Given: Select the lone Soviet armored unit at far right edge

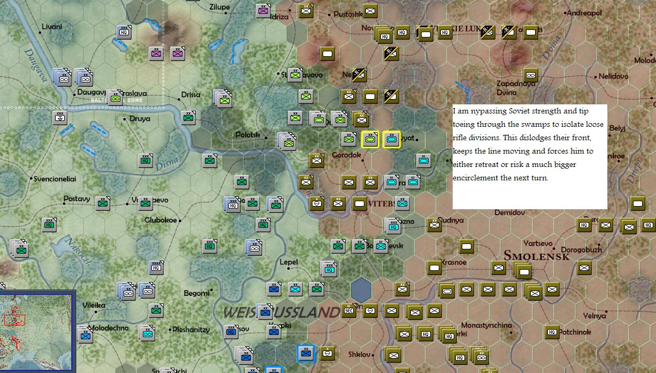Looking at the screenshot, I should pos(638,203).
